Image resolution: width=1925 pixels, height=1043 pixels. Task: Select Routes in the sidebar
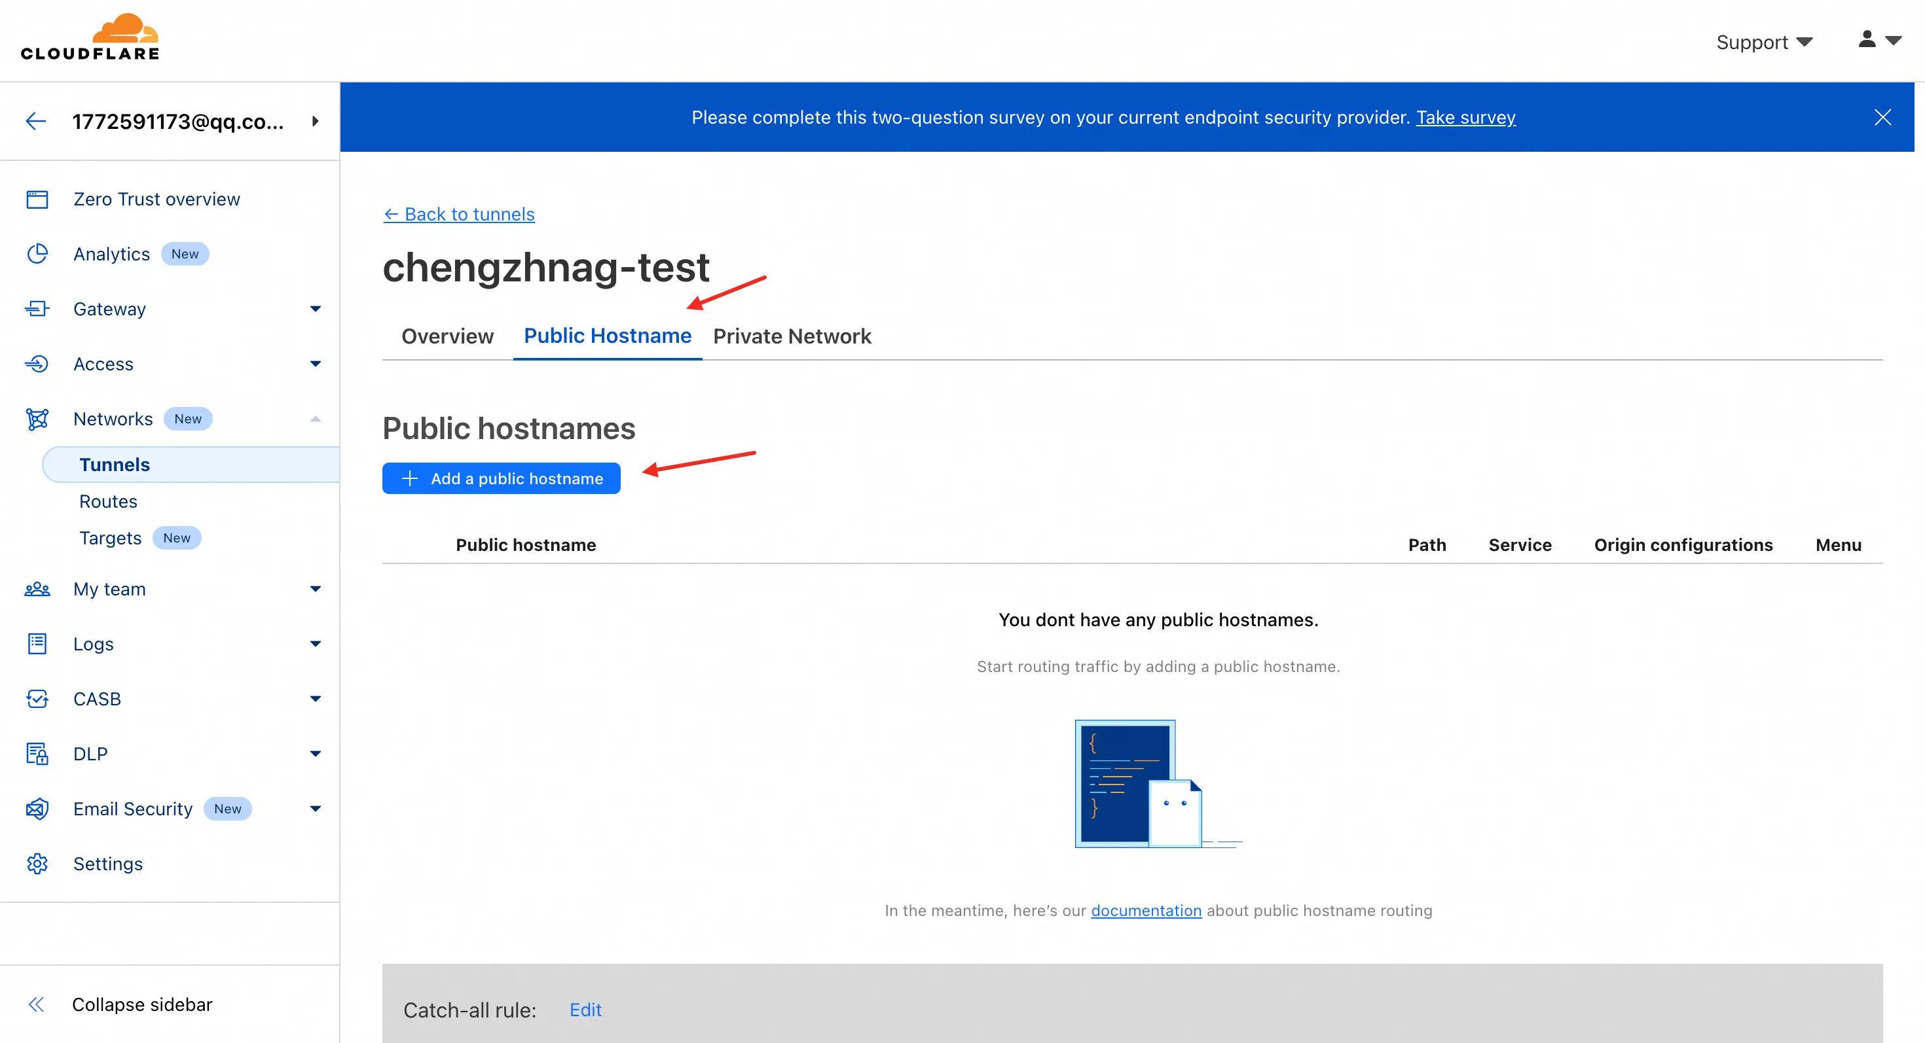click(108, 502)
